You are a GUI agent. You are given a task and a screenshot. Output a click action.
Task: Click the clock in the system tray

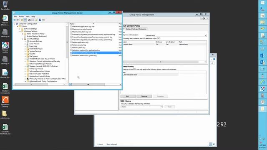point(262,146)
